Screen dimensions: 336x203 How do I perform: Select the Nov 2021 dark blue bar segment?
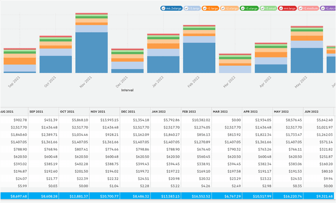[92, 52]
